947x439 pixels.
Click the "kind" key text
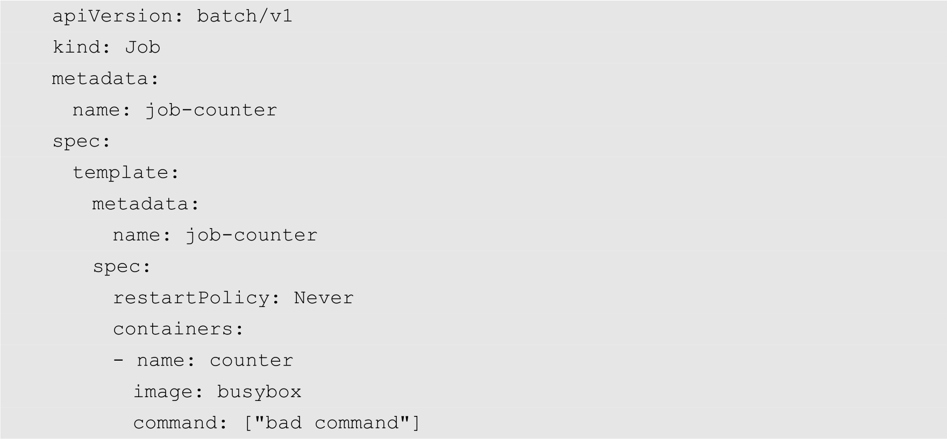tap(76, 47)
